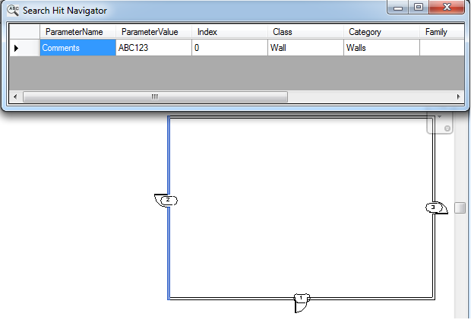This screenshot has height=323, width=471.
Task: Click the Search Hit Navigator title icon
Action: point(13,10)
